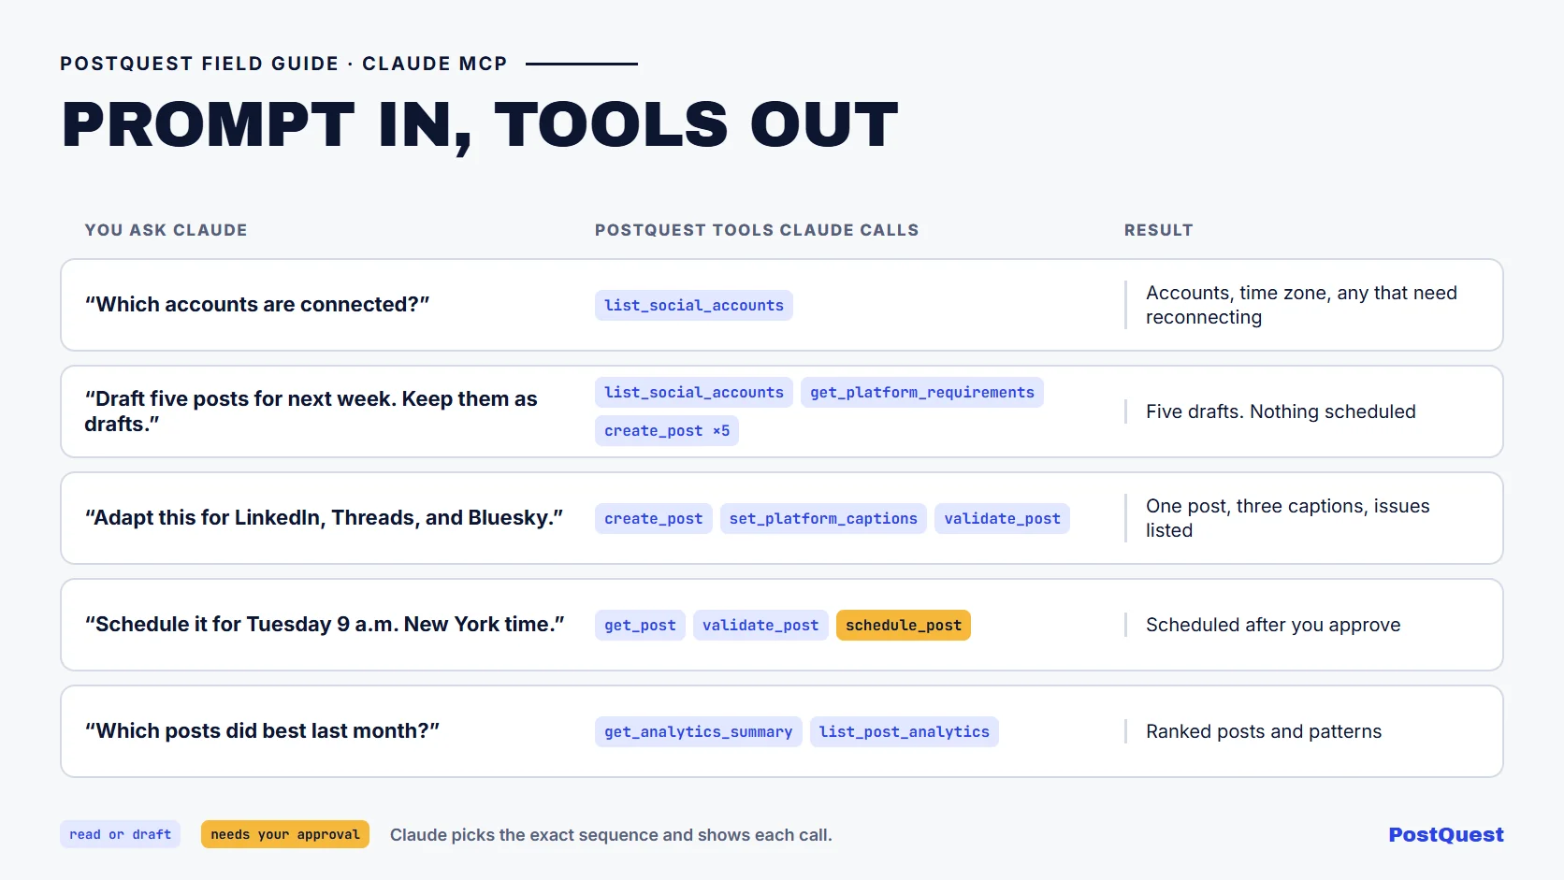The image size is (1564, 880).
Task: Click the "YOU ASK CLAUDE" column header
Action: 166,230
